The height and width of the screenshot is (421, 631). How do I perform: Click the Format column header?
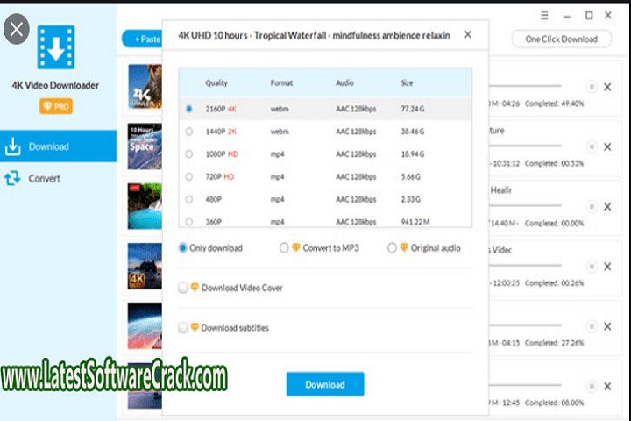(x=281, y=83)
